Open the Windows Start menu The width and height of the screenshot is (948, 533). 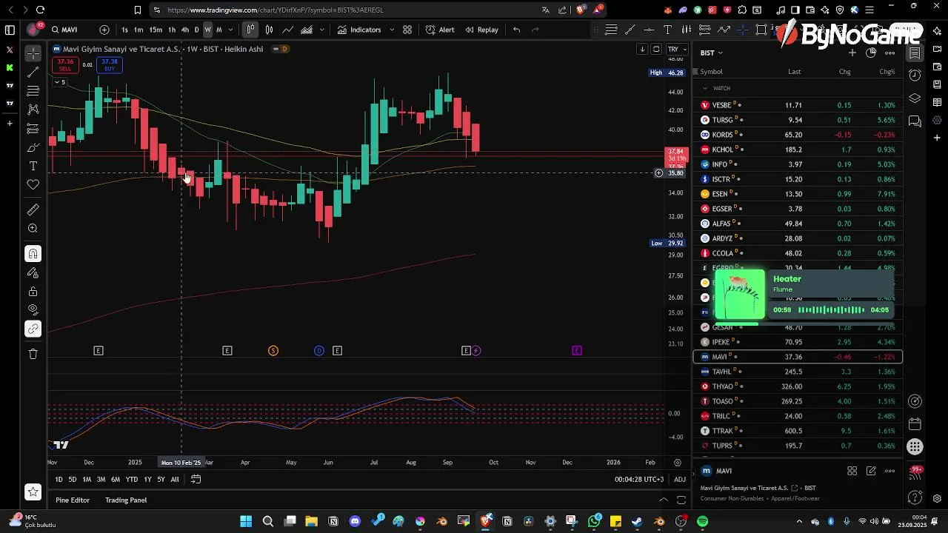click(246, 522)
